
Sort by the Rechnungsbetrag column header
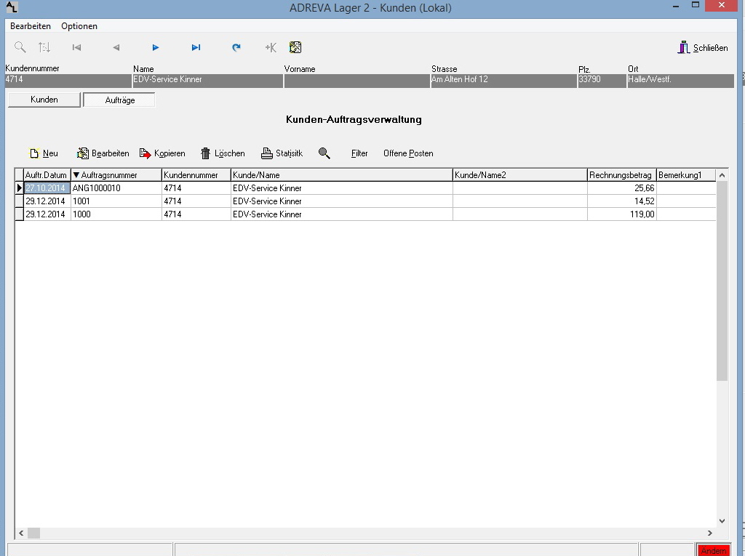(x=622, y=174)
